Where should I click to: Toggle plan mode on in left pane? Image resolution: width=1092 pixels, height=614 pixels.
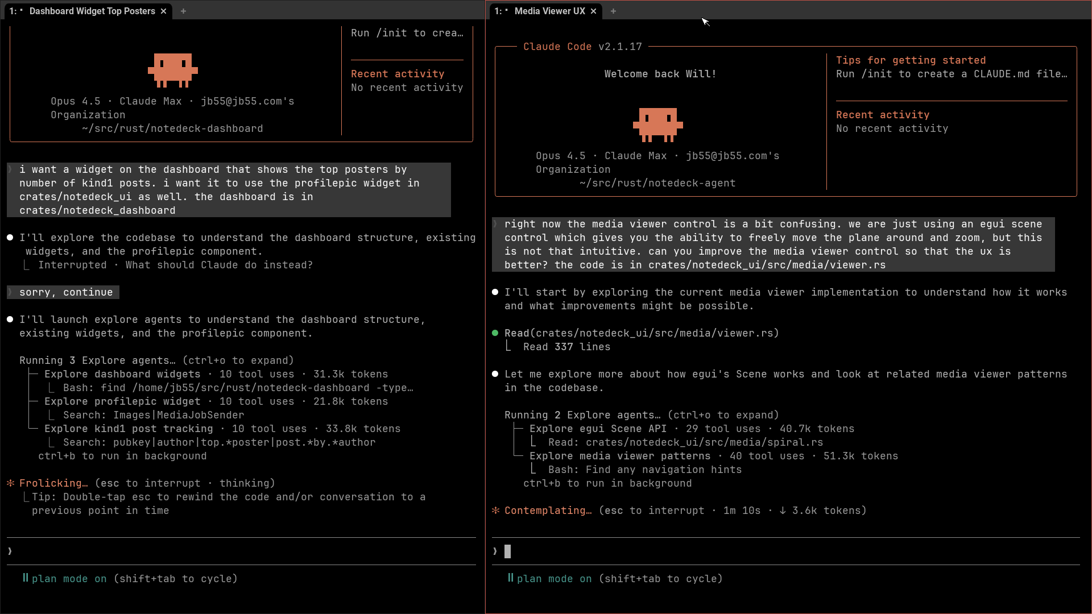pos(69,579)
